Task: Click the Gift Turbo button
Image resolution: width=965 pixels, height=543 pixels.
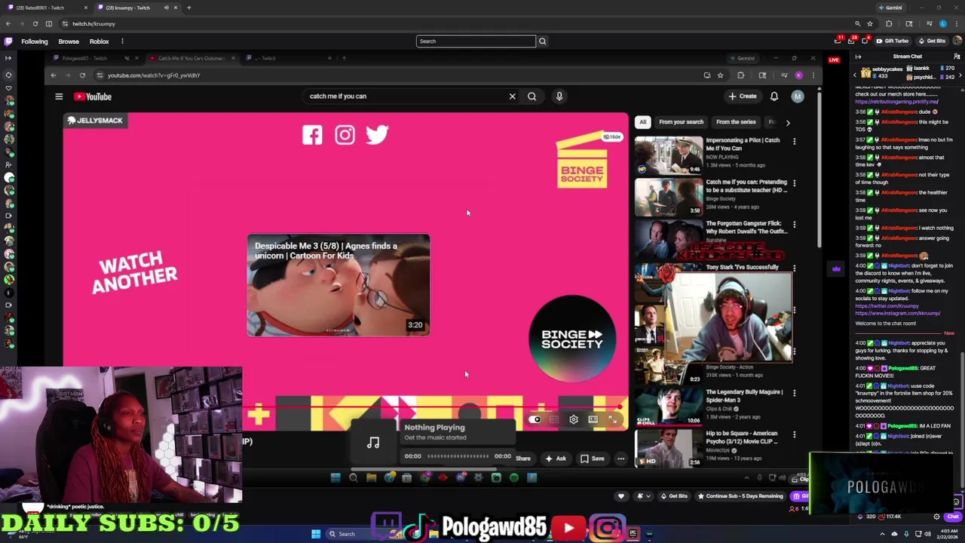Action: [x=892, y=41]
